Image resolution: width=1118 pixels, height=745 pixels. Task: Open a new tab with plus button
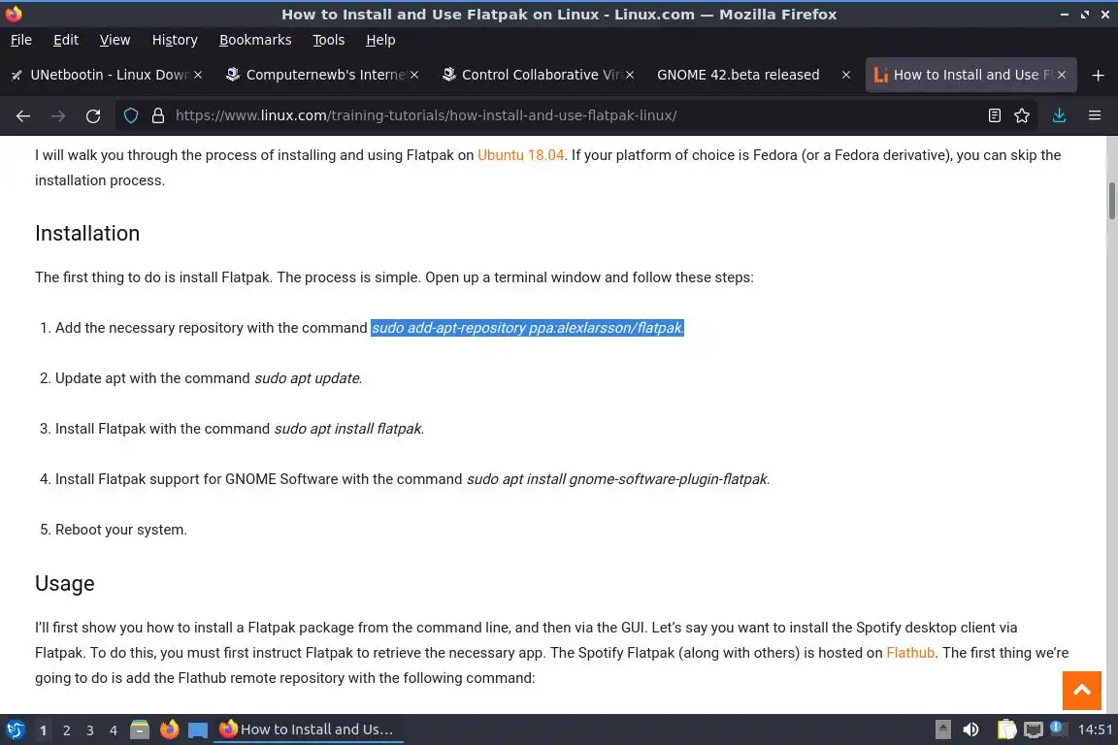click(1098, 75)
